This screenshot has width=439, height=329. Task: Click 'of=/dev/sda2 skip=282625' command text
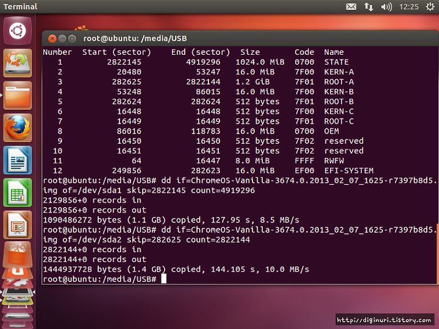tap(121, 240)
